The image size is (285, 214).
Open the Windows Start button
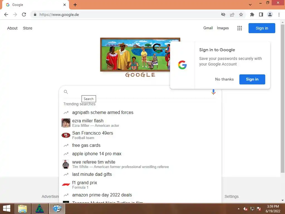click(7, 208)
